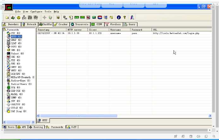Switch to the Cracker tab

pyautogui.click(x=61, y=24)
